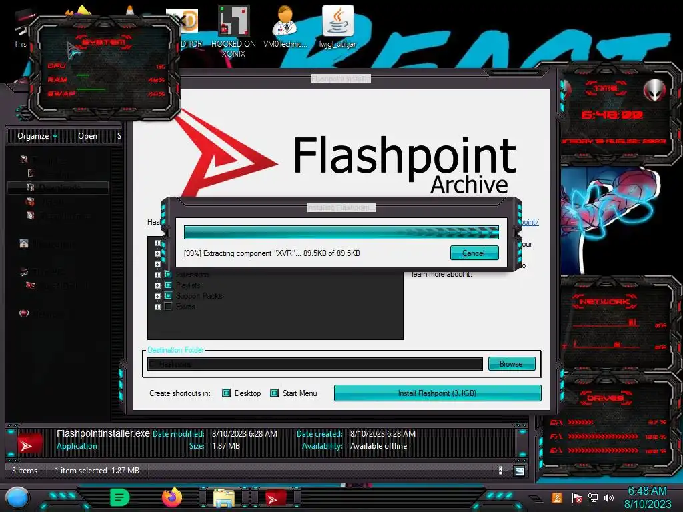Click the F:\ drive usage bar
Screen dimensions: 683x512
(603, 436)
